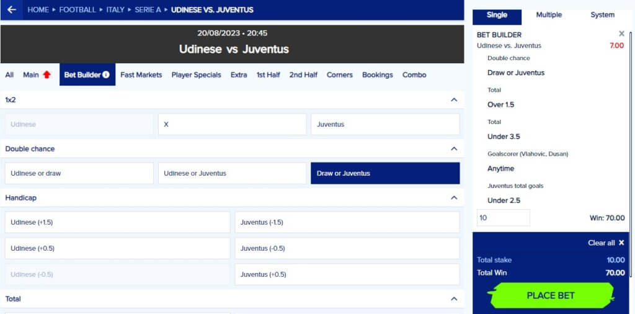Collapse the Handicap section
The height and width of the screenshot is (314, 635).
454,198
